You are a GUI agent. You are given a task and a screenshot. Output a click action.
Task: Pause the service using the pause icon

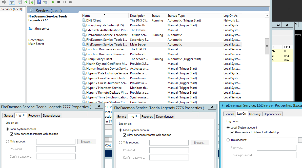tap(65, 2)
